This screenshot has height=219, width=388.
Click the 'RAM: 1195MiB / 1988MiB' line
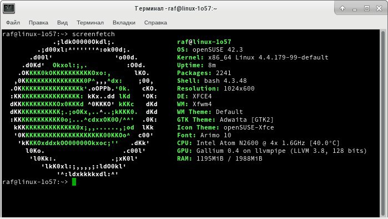pyautogui.click(x=219, y=158)
